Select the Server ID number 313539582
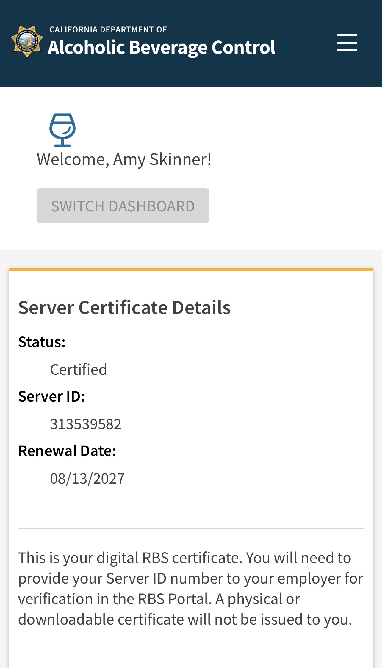The image size is (382, 668). [86, 424]
